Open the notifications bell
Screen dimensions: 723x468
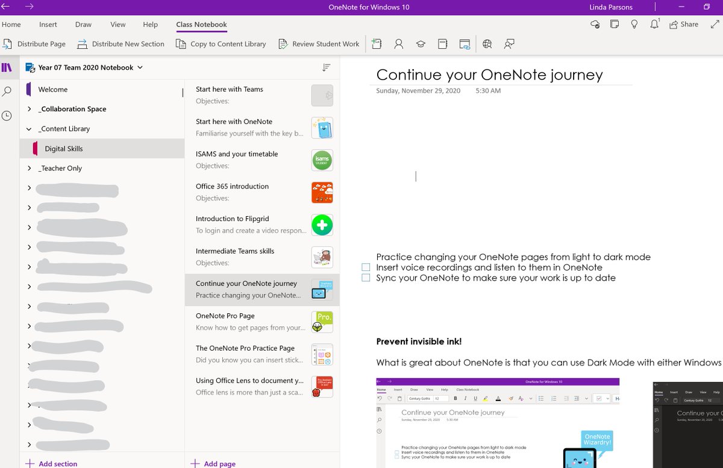click(654, 25)
